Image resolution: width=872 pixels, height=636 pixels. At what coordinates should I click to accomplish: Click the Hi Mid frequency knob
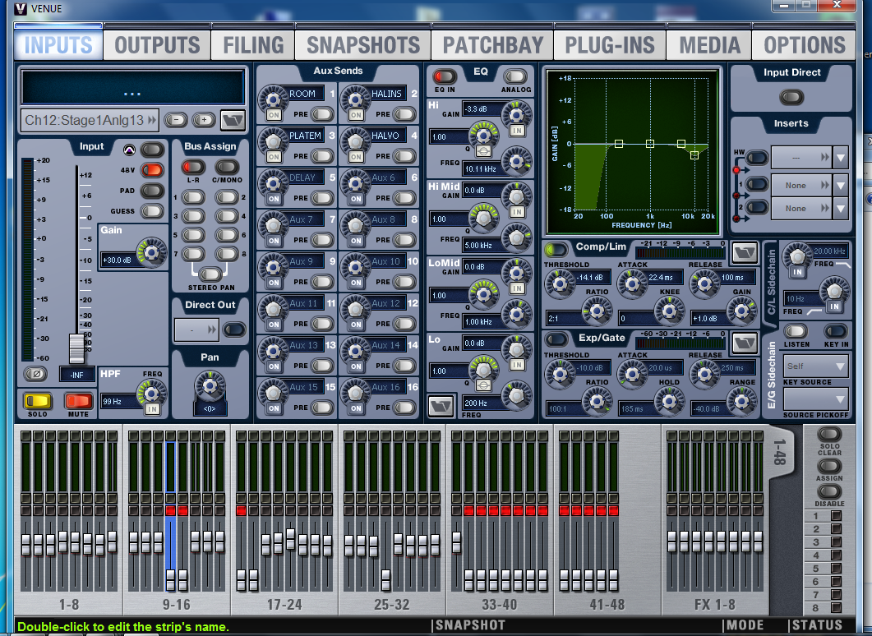tap(517, 238)
